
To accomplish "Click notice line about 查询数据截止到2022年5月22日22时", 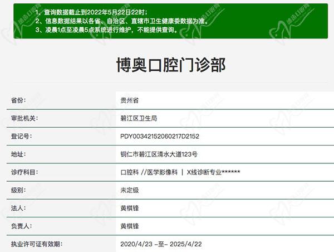I will (x=91, y=12).
